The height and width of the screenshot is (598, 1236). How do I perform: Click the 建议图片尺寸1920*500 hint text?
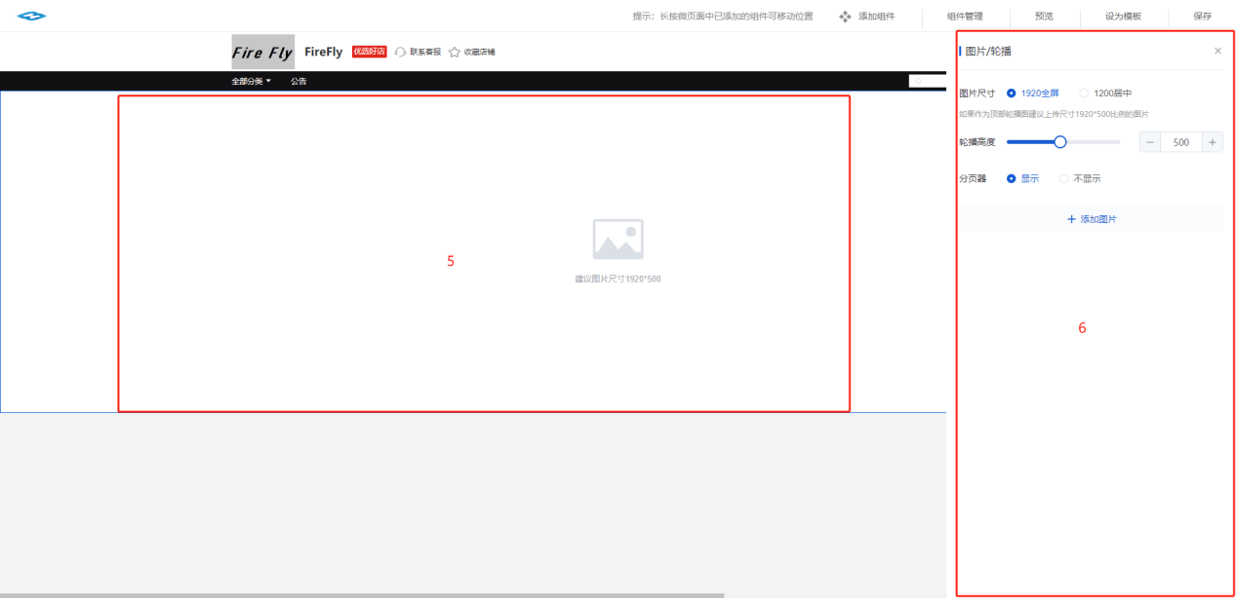point(618,280)
